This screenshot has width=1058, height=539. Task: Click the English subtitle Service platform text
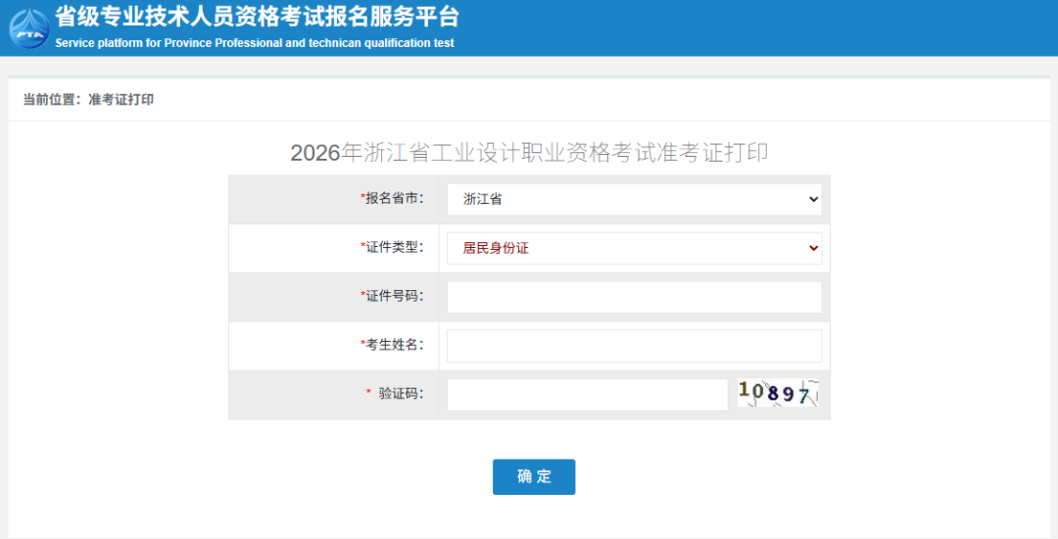tap(255, 43)
